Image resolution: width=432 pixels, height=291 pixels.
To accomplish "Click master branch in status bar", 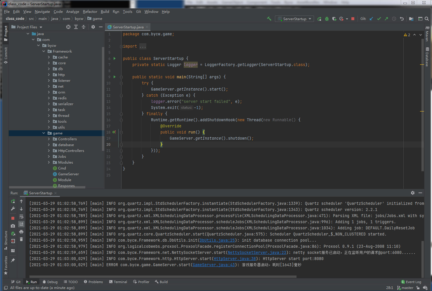I will [x=405, y=288].
